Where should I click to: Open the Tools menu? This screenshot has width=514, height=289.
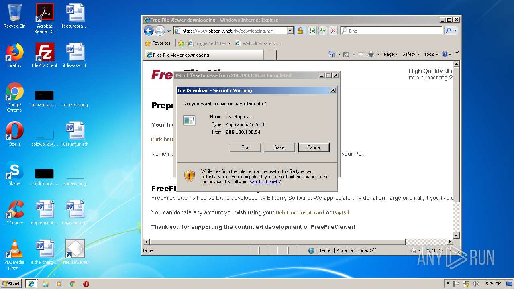pyautogui.click(x=431, y=54)
